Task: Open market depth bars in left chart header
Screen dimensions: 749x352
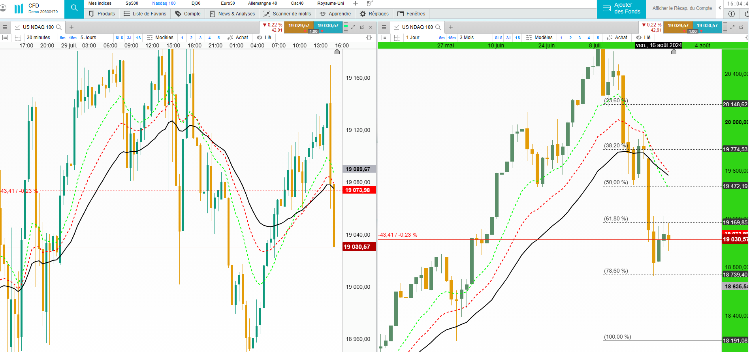Action: [346, 27]
